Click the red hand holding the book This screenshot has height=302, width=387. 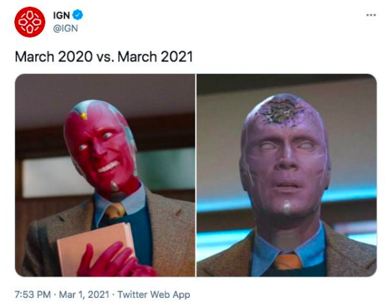tap(111, 261)
